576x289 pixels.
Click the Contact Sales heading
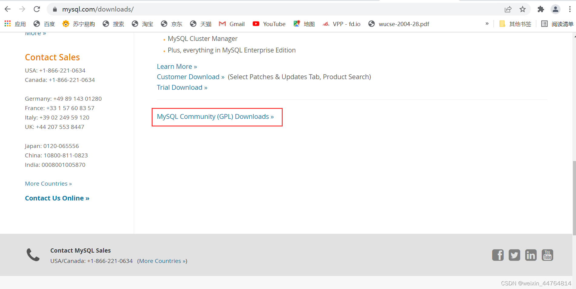[x=52, y=57]
